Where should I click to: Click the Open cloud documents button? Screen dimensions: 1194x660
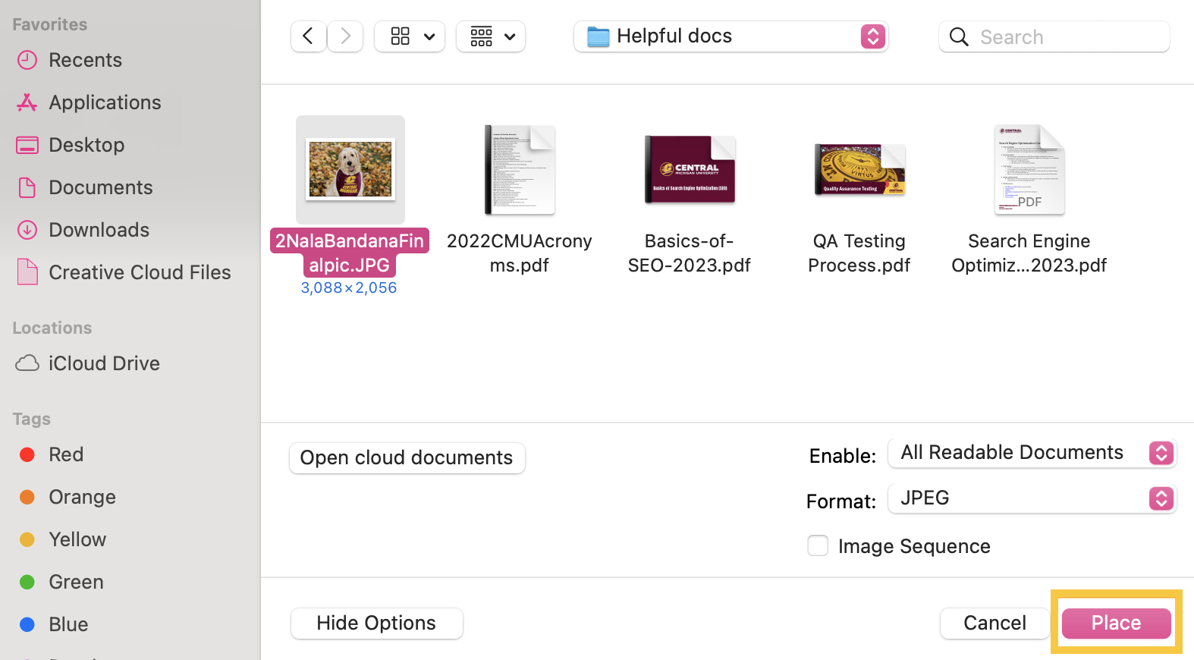(x=407, y=458)
